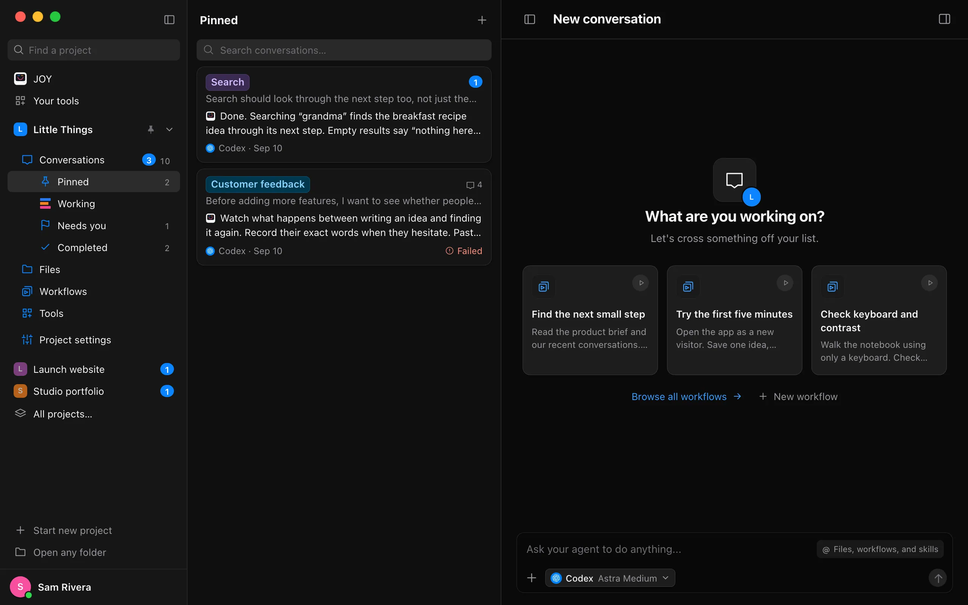This screenshot has height=605, width=968.
Task: Select the JOY entry in sidebar
Action: click(94, 79)
